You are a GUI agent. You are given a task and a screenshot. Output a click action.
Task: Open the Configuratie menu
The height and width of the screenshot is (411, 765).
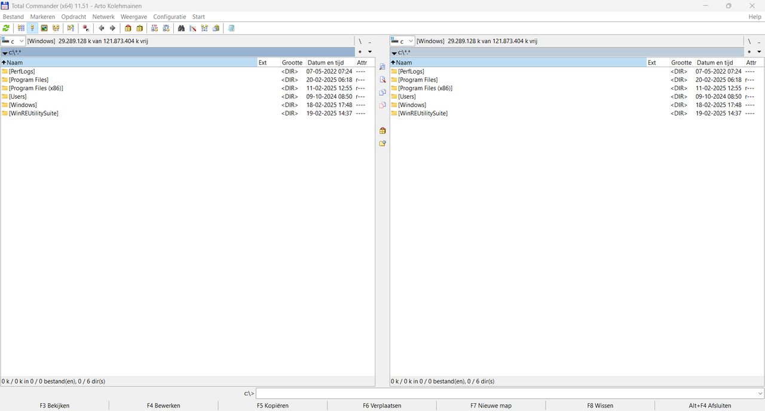point(170,17)
